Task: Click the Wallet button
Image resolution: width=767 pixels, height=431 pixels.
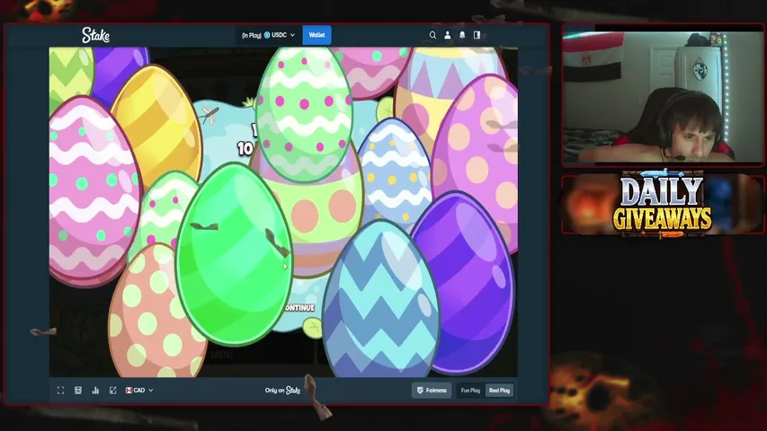Action: point(317,35)
